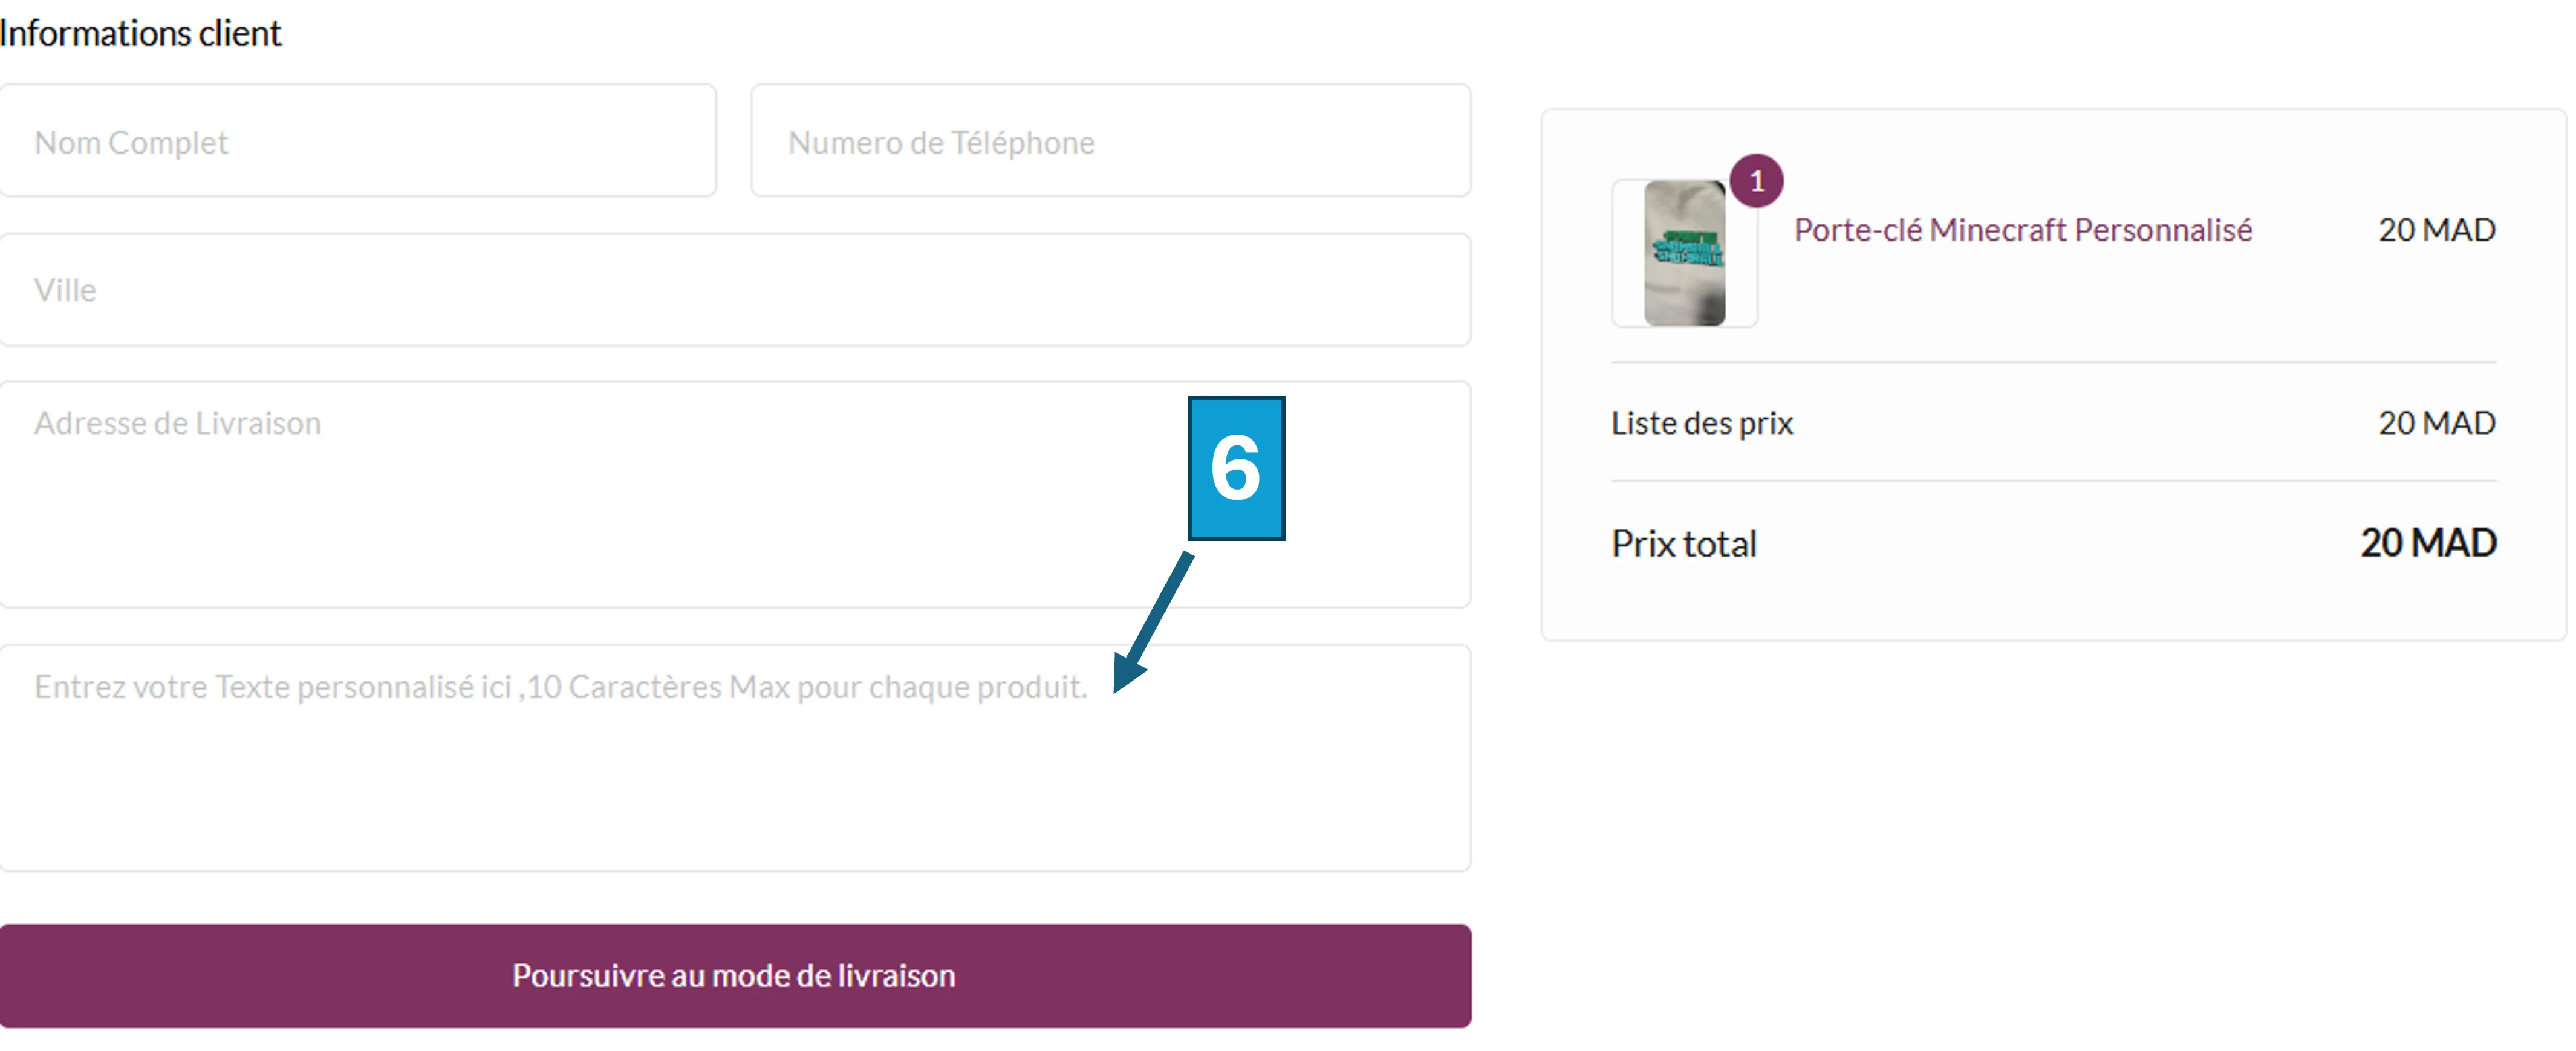Focus the Numero de Téléphone field
Image resolution: width=2576 pixels, height=1051 pixels.
pos(1110,141)
